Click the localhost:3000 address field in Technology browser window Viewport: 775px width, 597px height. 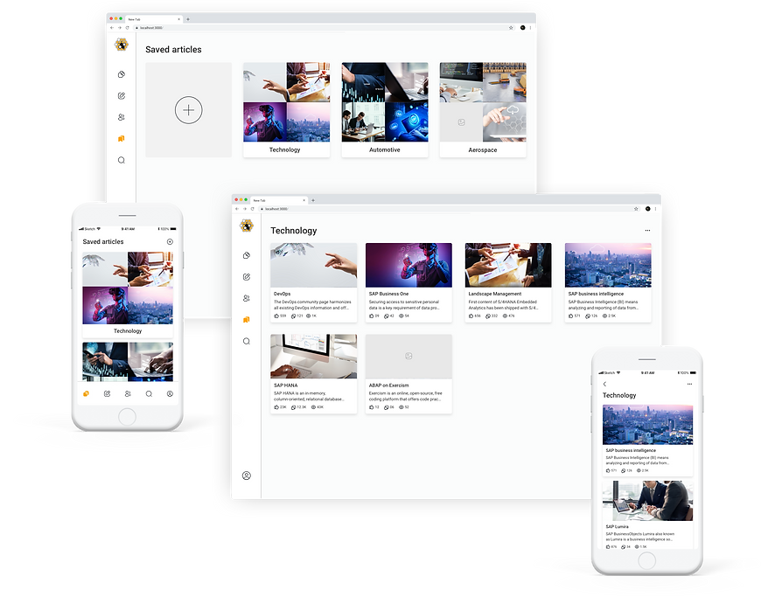[447, 209]
